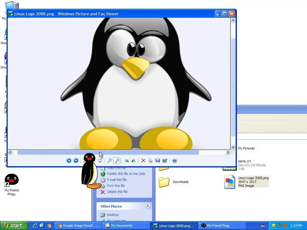307x230 pixels.
Task: Rotate the image counterclockwise
Action: click(x=133, y=161)
